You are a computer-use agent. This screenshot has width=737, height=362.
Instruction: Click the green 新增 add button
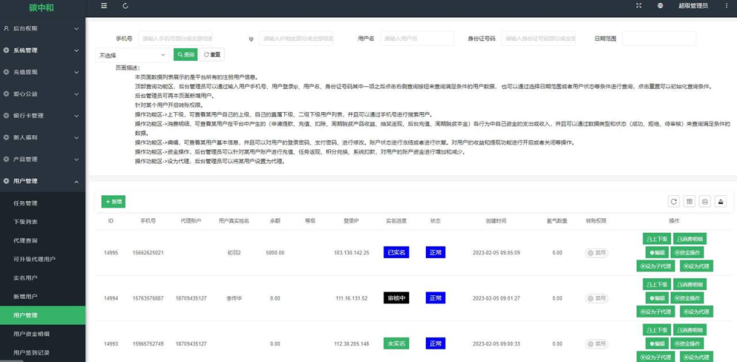pyautogui.click(x=113, y=202)
